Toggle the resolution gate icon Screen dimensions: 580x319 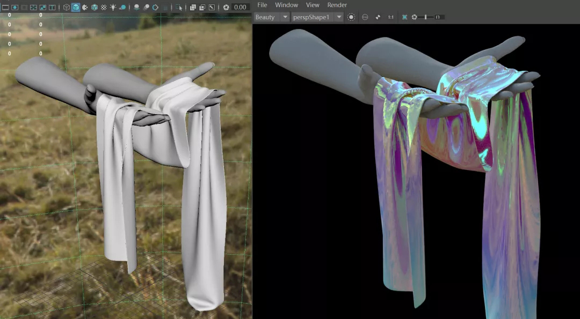coord(15,7)
